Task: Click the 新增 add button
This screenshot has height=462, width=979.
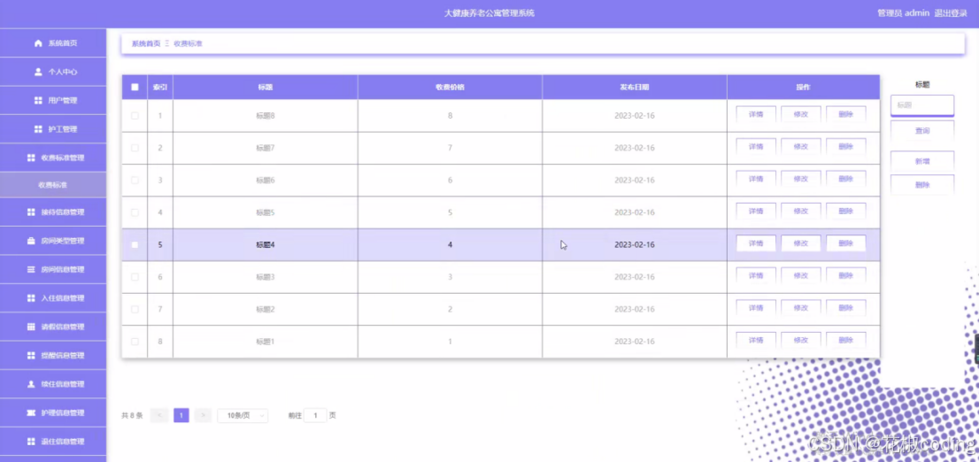Action: [x=922, y=161]
